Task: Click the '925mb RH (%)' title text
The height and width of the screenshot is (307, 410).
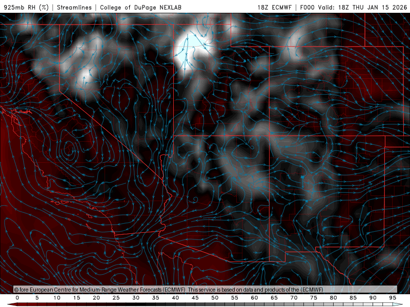Action: point(26,7)
